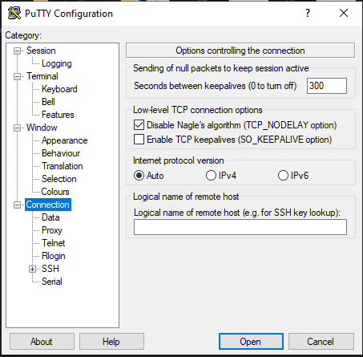Select Logging in category tree
Viewport: 363px width, 357px height.
click(x=57, y=63)
